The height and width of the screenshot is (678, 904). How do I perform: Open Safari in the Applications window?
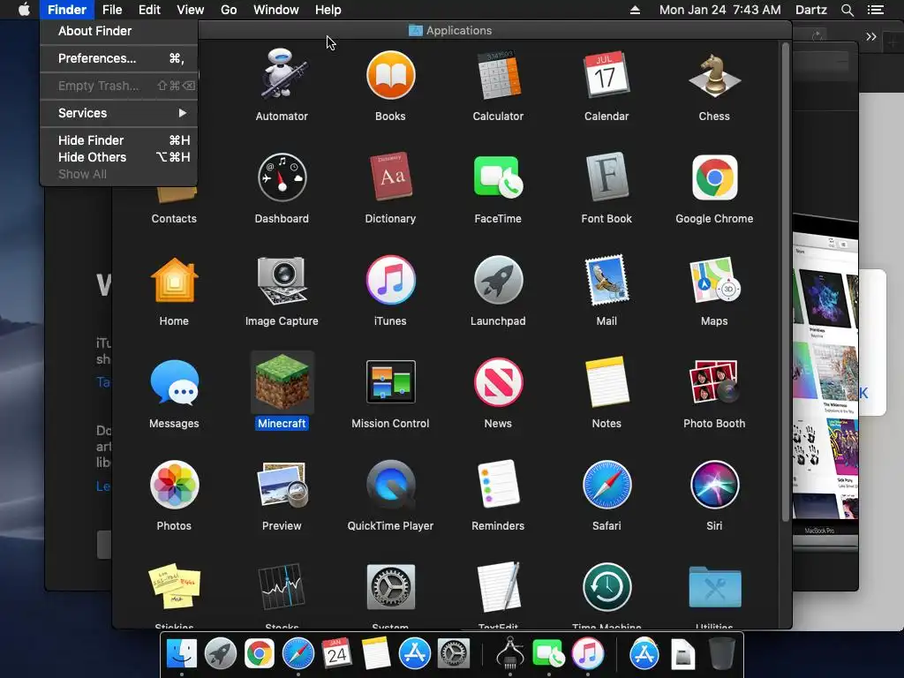(606, 485)
